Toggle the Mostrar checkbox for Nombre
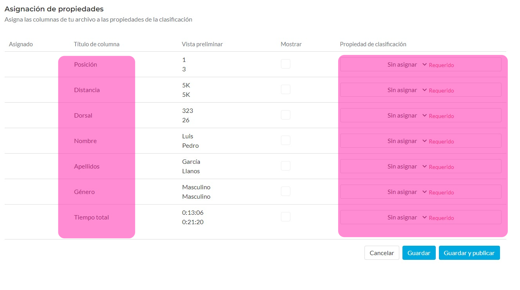 point(286,140)
